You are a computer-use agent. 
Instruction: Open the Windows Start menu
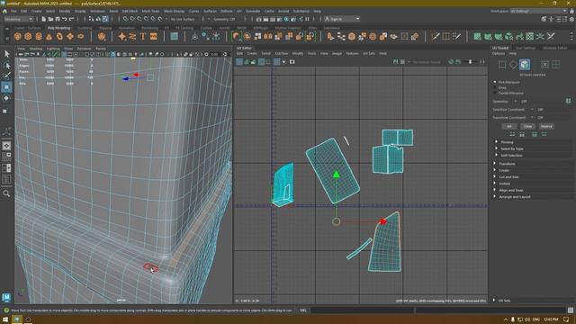click(x=5, y=319)
